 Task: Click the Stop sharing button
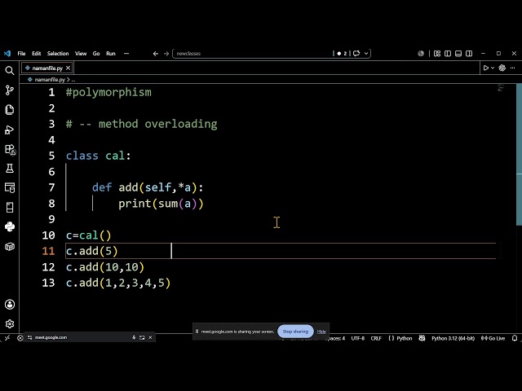(295, 332)
